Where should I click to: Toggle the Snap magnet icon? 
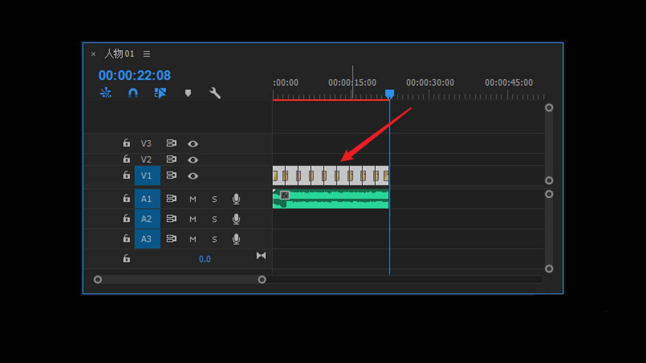(133, 93)
